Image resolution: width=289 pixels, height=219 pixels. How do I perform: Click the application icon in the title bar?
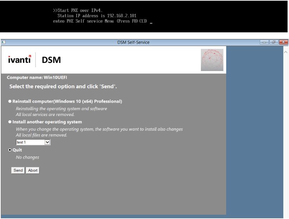tap(4, 41)
